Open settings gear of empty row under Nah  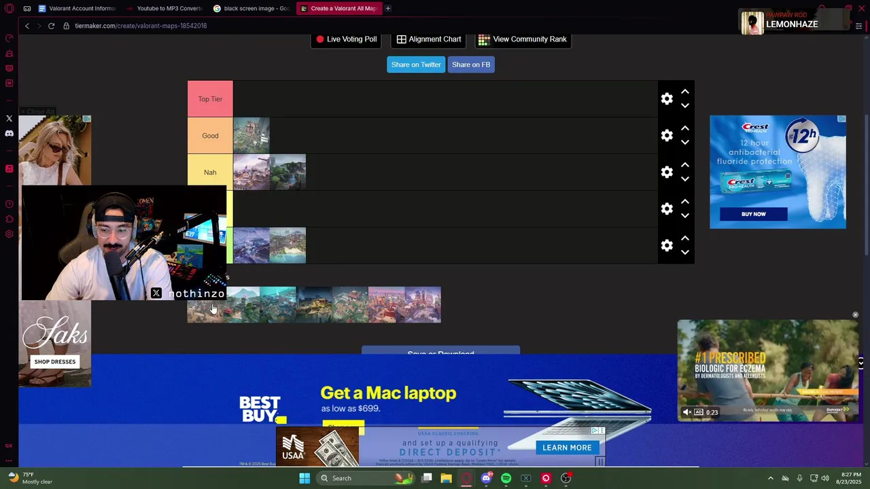click(667, 209)
